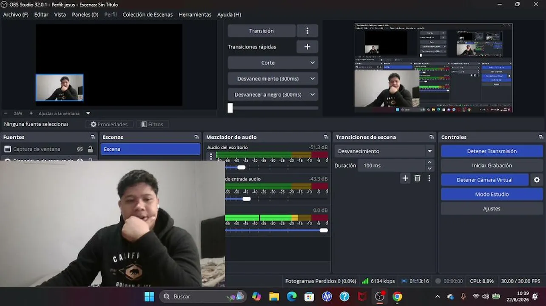Viewport: 546px width, 306px height.
Task: Launch Microsoft Edge from taskbar
Action: pyautogui.click(x=292, y=297)
